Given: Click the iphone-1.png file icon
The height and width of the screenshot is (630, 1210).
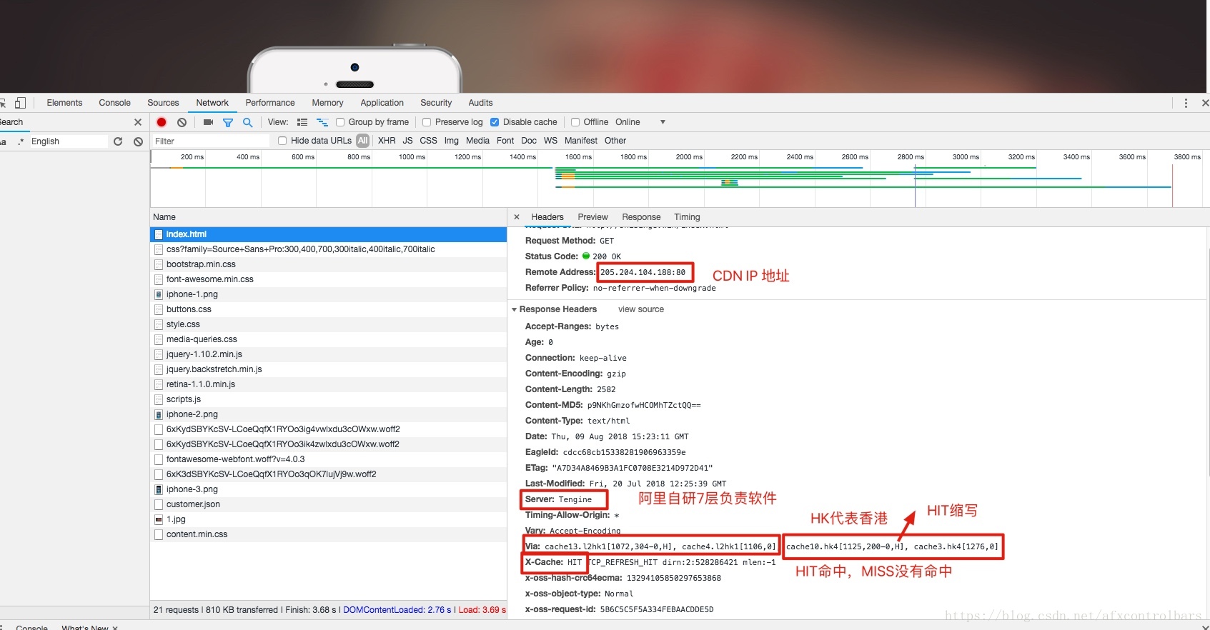Looking at the screenshot, I should [x=159, y=294].
